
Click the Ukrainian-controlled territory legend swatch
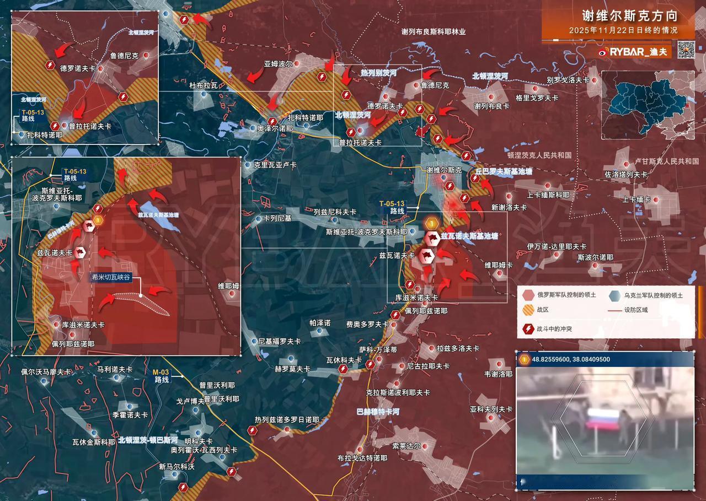[614, 295]
